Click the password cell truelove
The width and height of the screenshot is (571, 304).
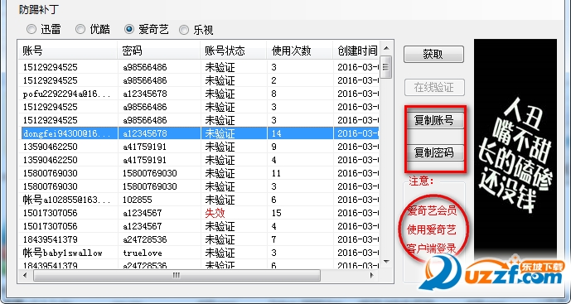click(143, 253)
